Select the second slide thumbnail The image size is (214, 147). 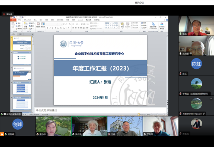(22, 59)
